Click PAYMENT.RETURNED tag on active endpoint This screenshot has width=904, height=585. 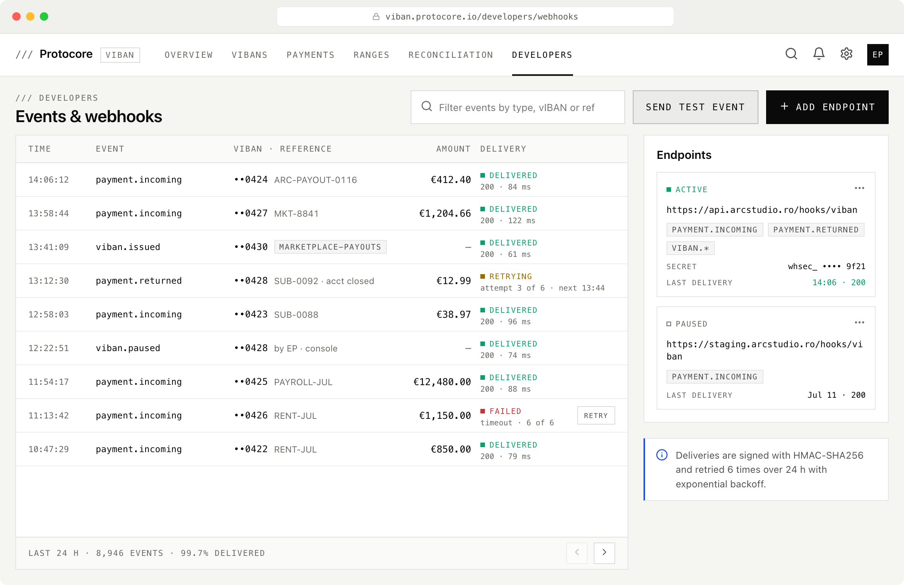[x=816, y=230]
